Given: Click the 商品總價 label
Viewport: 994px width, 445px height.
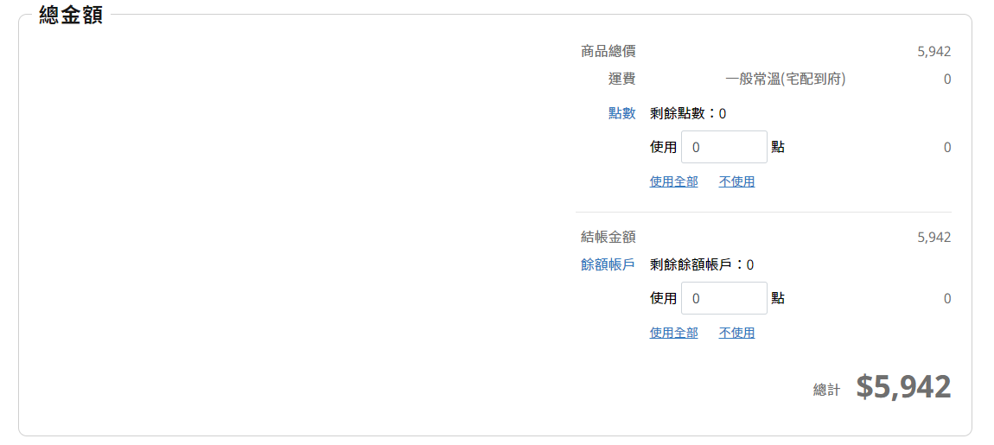Looking at the screenshot, I should [608, 52].
